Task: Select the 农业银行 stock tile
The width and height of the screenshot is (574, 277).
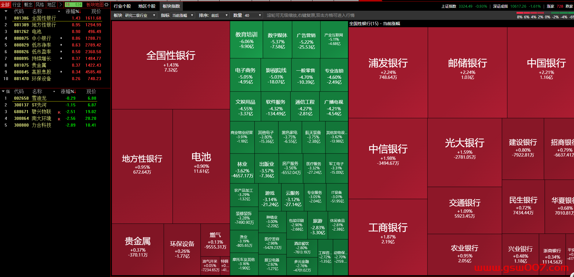Action: click(465, 255)
